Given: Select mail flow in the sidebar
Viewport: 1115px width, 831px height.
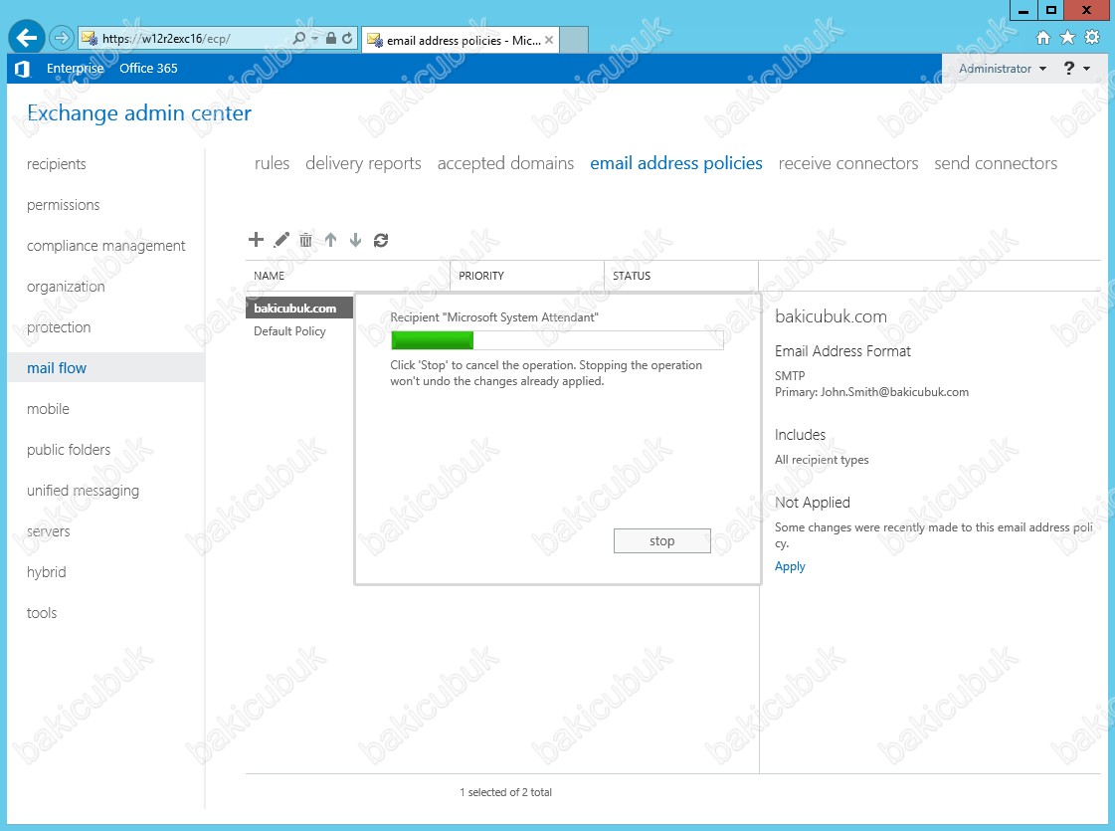Looking at the screenshot, I should pyautogui.click(x=106, y=368).
